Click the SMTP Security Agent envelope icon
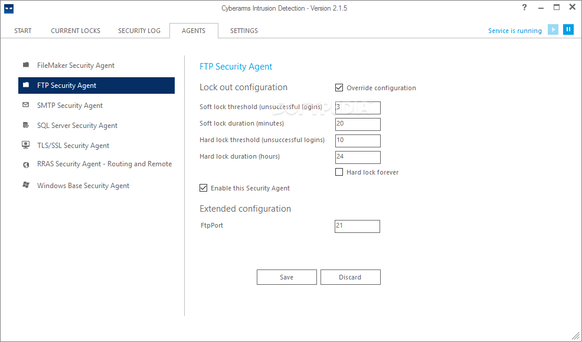The image size is (582, 342). [25, 104]
